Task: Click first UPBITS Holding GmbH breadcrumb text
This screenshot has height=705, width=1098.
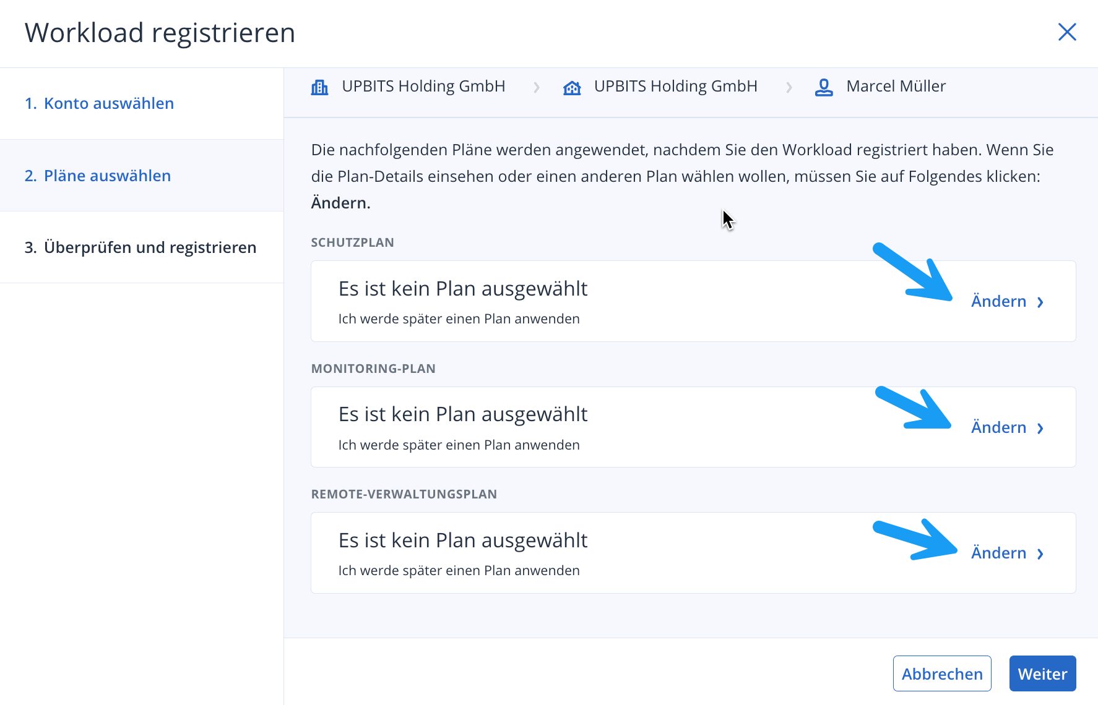Action: [x=423, y=87]
